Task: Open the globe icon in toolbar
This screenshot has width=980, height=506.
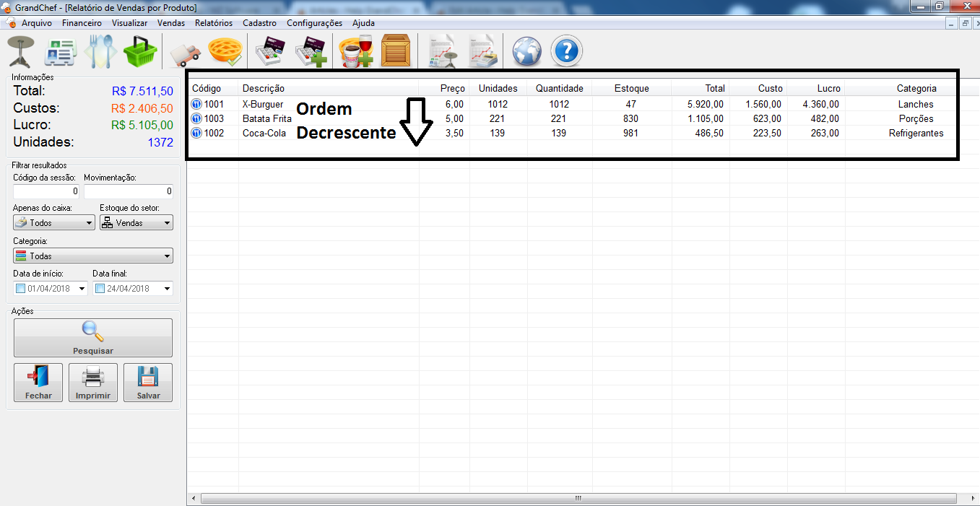Action: [x=526, y=52]
